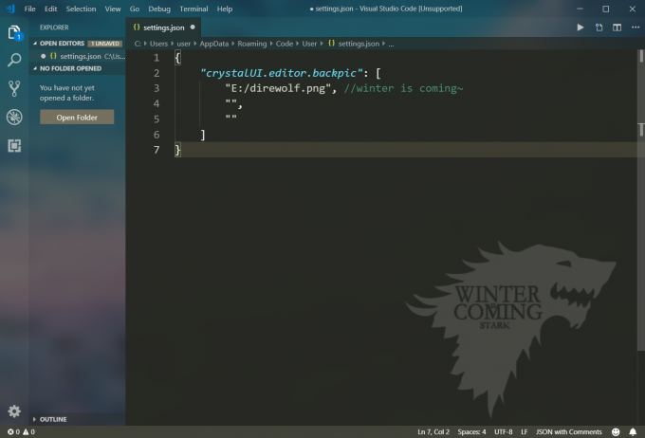645x438 pixels.
Task: Click the settings.json breadcrumb segment
Action: point(359,44)
